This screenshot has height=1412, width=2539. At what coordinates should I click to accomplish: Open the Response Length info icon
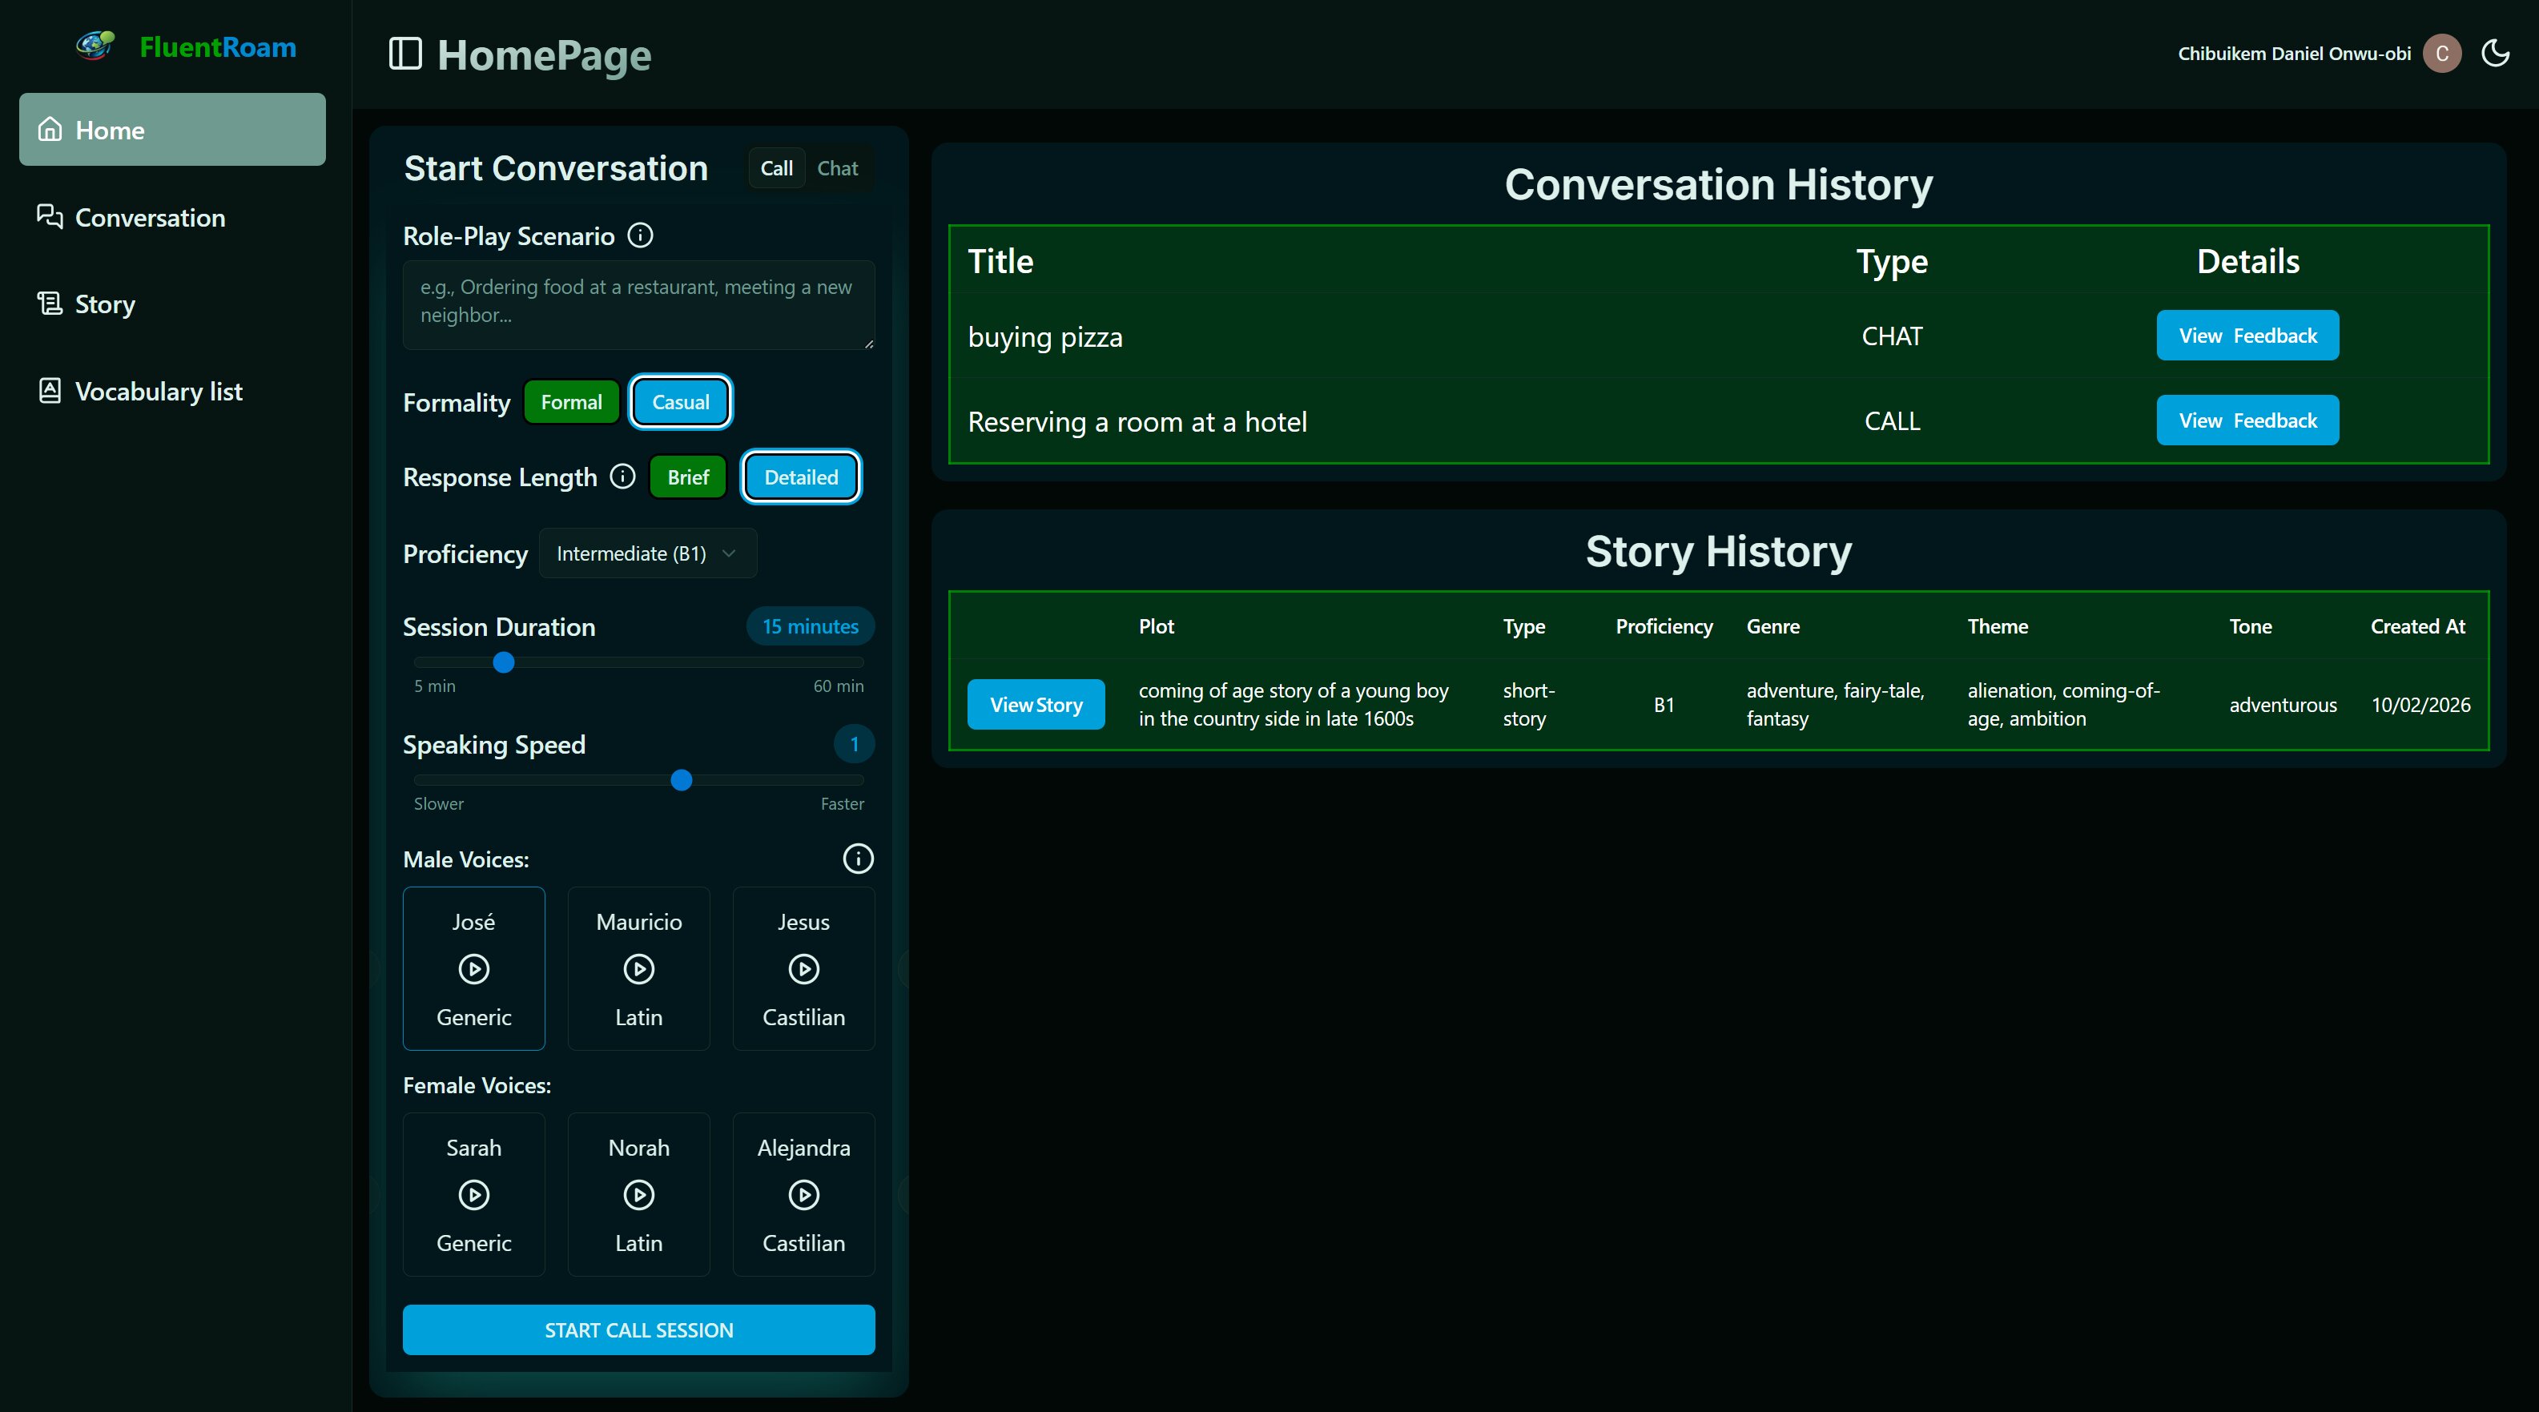[x=623, y=477]
